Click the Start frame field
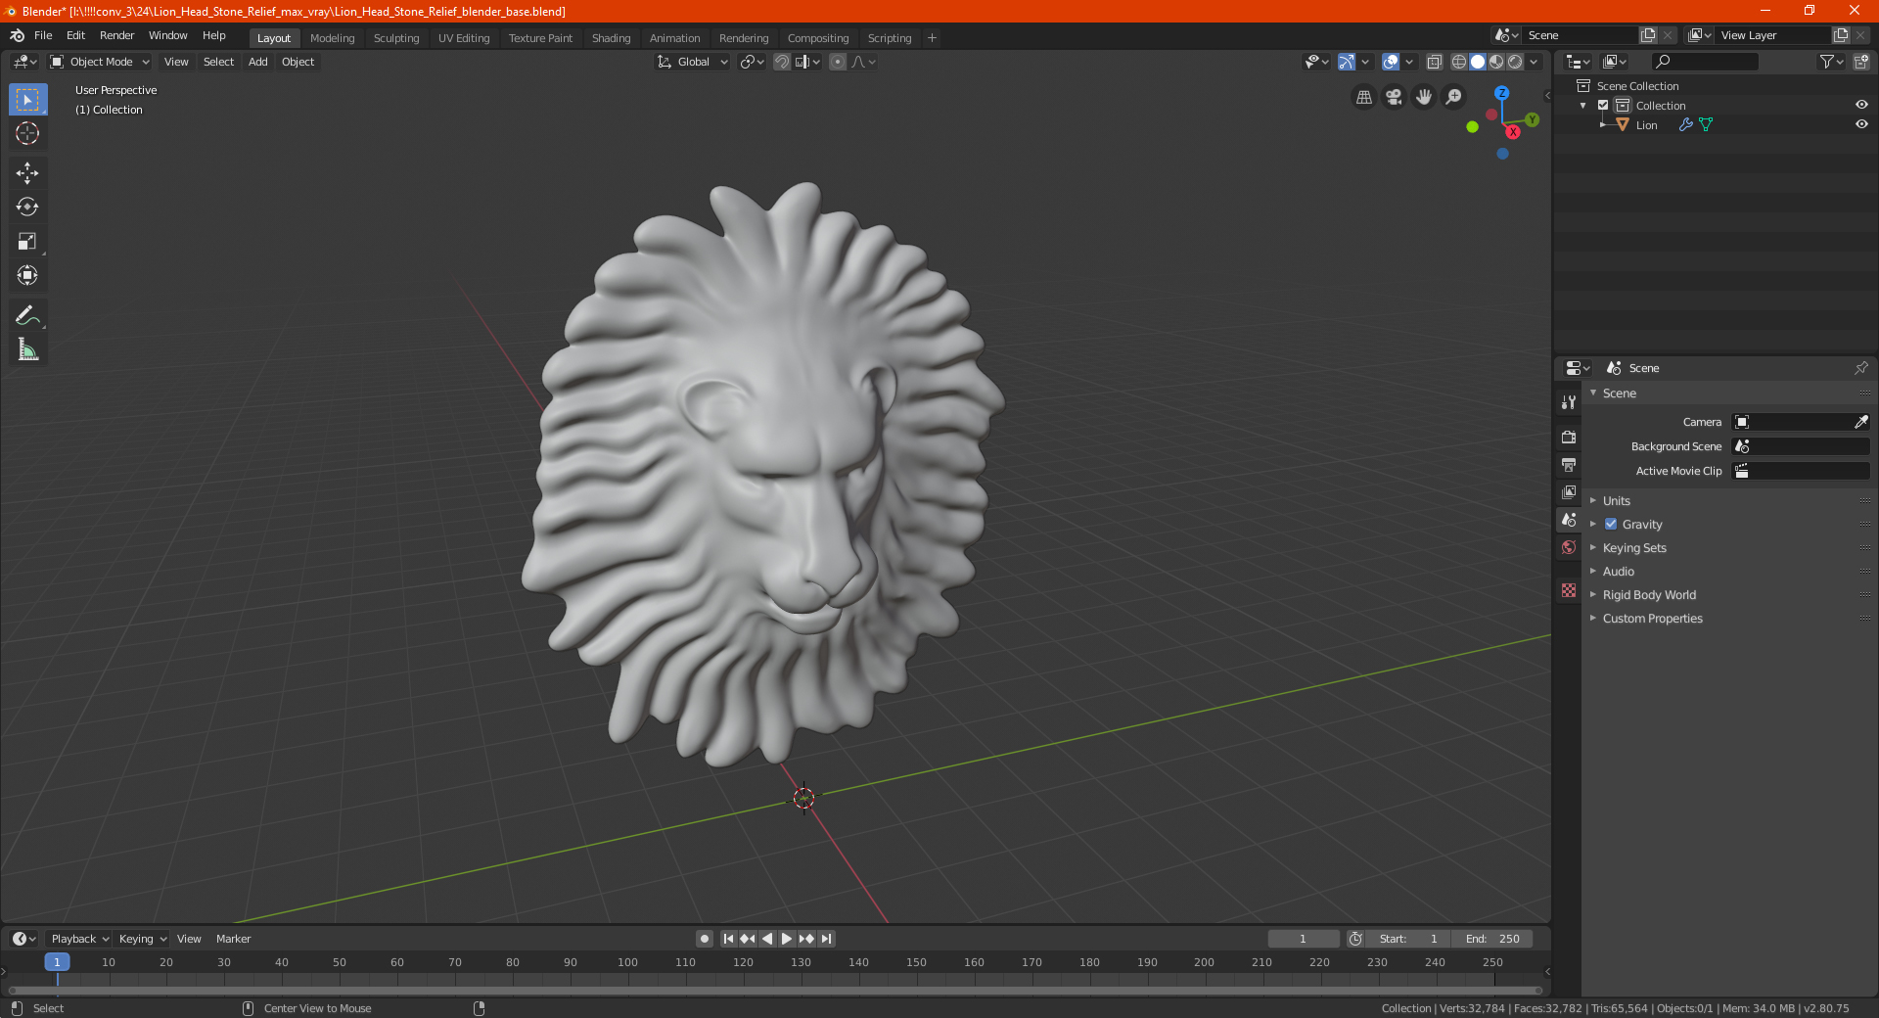The image size is (1879, 1018). pyautogui.click(x=1408, y=939)
